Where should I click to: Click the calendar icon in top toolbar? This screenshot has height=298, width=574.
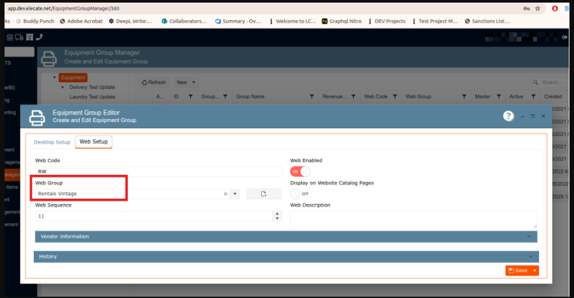(x=10, y=38)
